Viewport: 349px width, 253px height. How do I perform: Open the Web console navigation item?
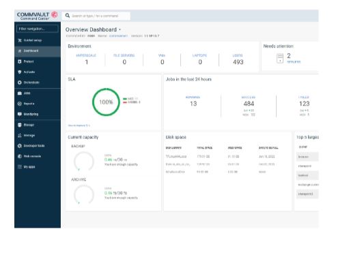point(38,156)
